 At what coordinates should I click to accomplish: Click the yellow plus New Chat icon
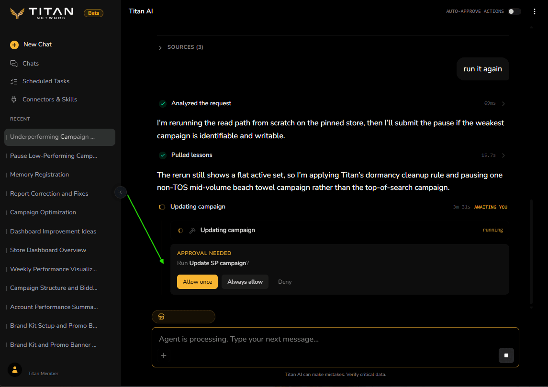point(14,44)
